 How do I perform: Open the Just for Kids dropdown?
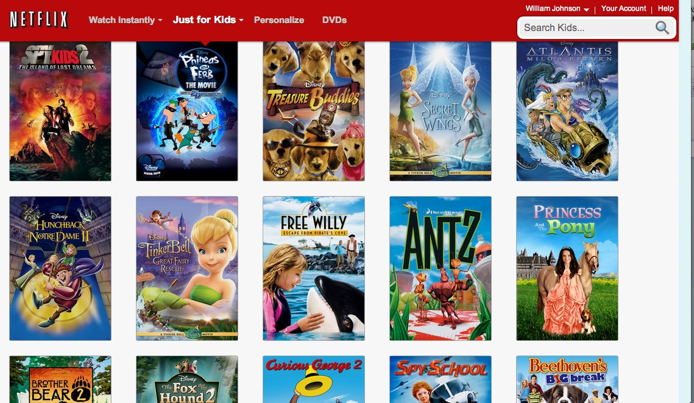[208, 20]
